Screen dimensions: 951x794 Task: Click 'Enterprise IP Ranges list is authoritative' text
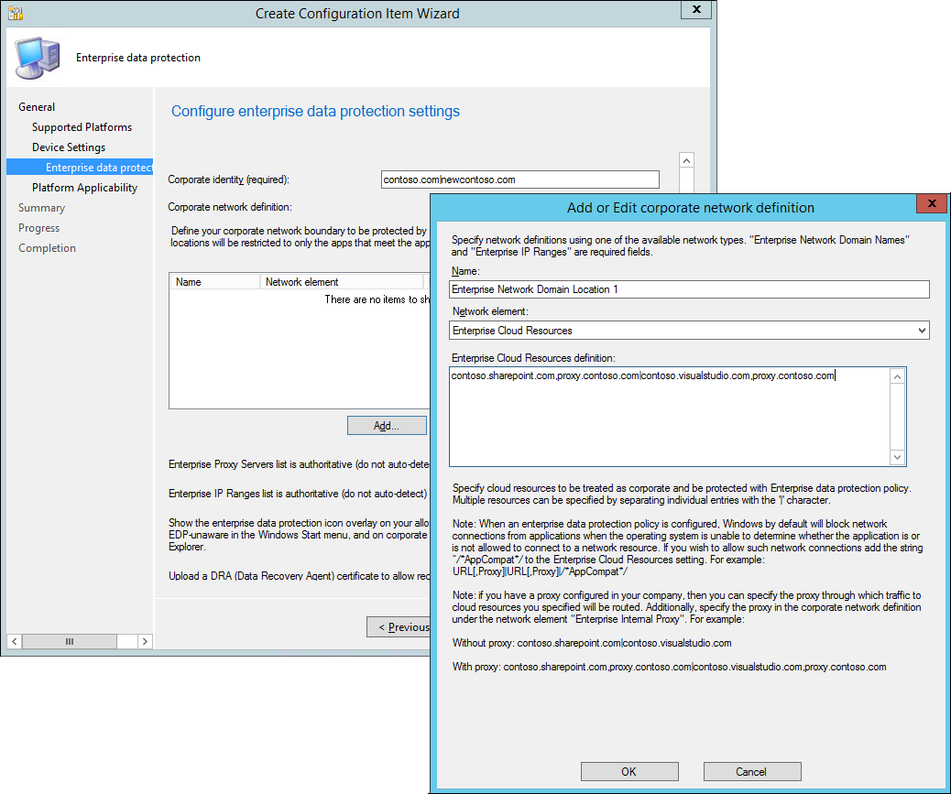pos(298,494)
